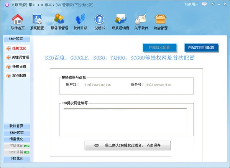
Task: Open 系统配置 system settings icon
Action: (x=37, y=19)
